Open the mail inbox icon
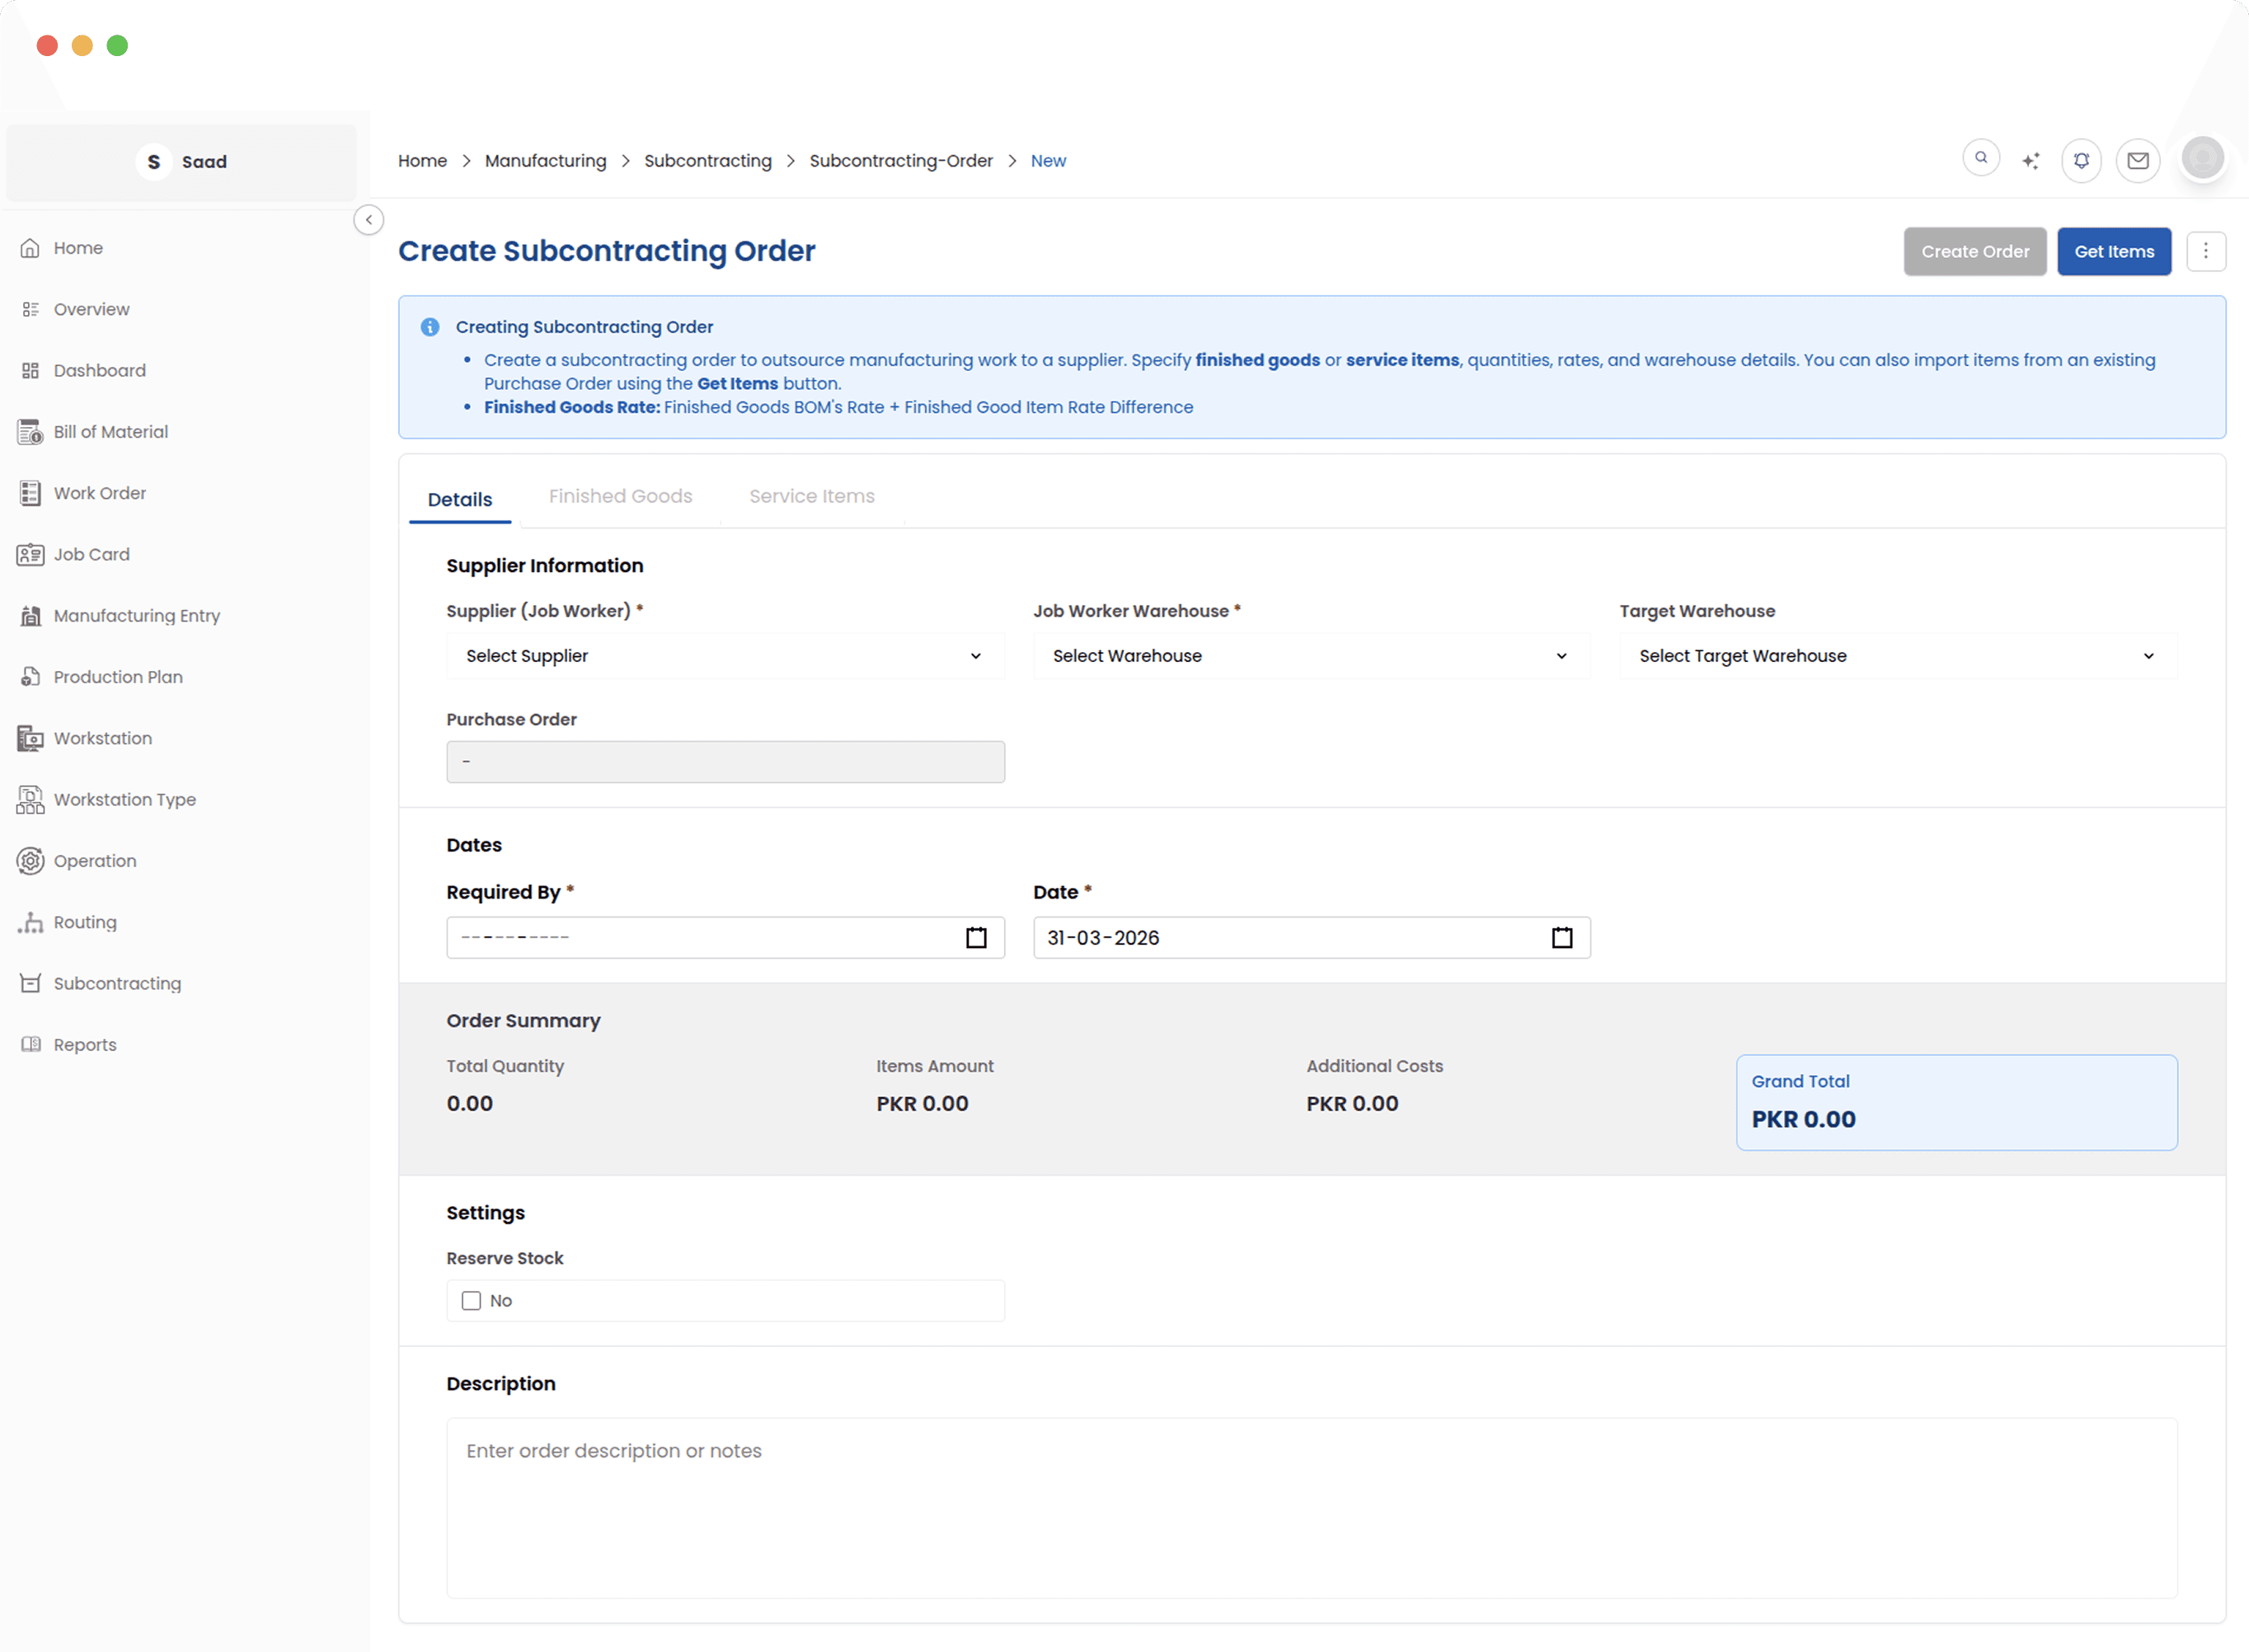The height and width of the screenshot is (1652, 2249). 2137,160
